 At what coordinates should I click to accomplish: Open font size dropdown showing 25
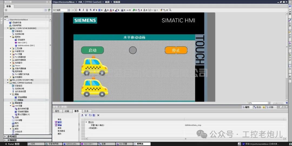coord(76,10)
